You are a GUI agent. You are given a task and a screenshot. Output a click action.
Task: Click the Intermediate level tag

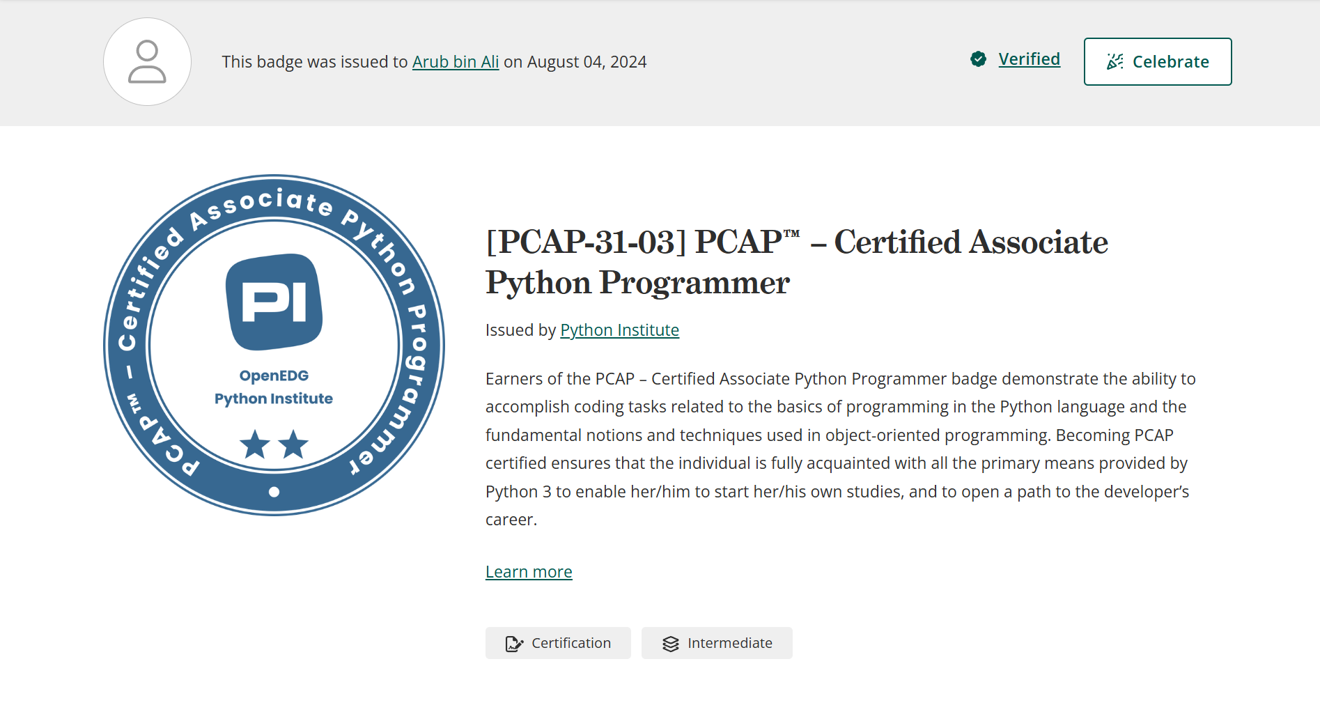click(717, 643)
